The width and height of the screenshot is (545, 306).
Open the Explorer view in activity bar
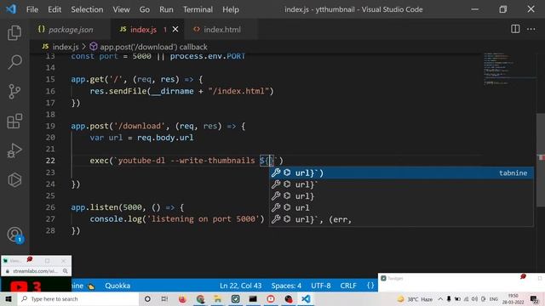14,32
